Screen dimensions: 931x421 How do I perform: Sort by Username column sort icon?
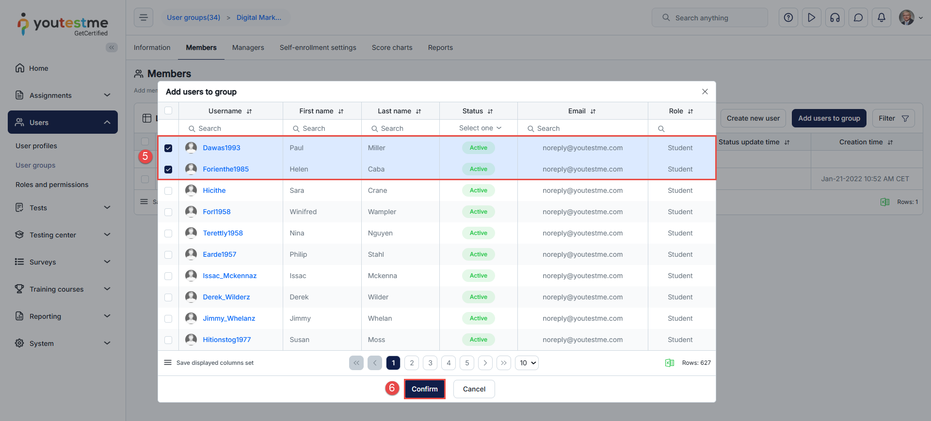(x=249, y=111)
